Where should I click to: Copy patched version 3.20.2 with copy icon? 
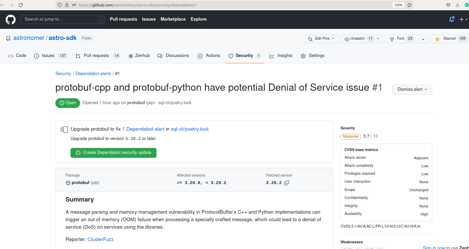pos(287,183)
